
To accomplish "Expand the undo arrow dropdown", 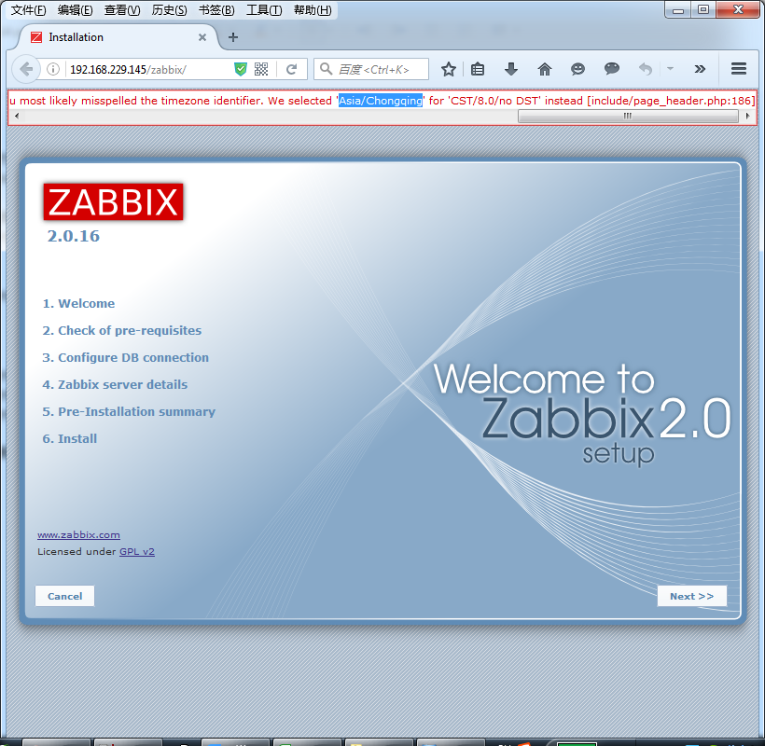I will coord(670,69).
